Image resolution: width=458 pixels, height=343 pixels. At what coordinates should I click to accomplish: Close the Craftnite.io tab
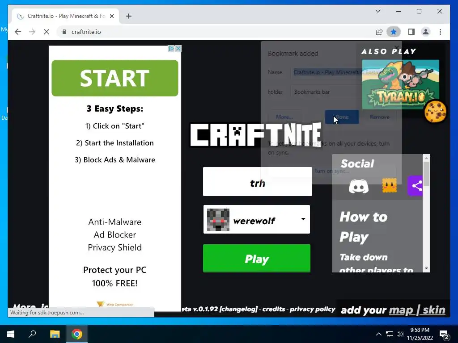point(111,16)
